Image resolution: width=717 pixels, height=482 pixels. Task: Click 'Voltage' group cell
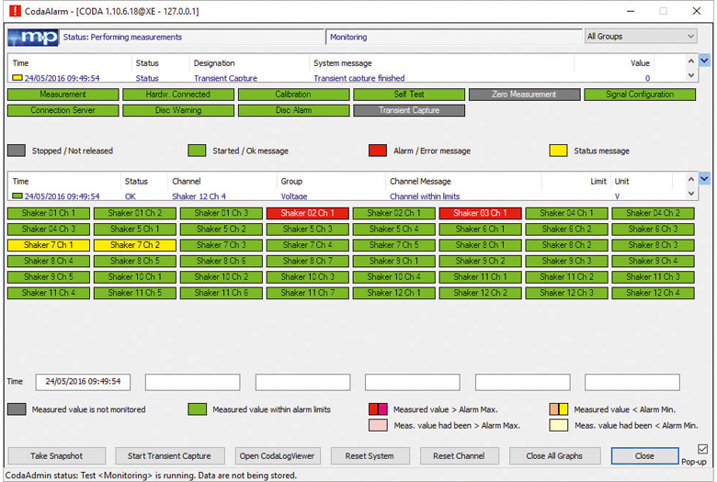pos(294,196)
